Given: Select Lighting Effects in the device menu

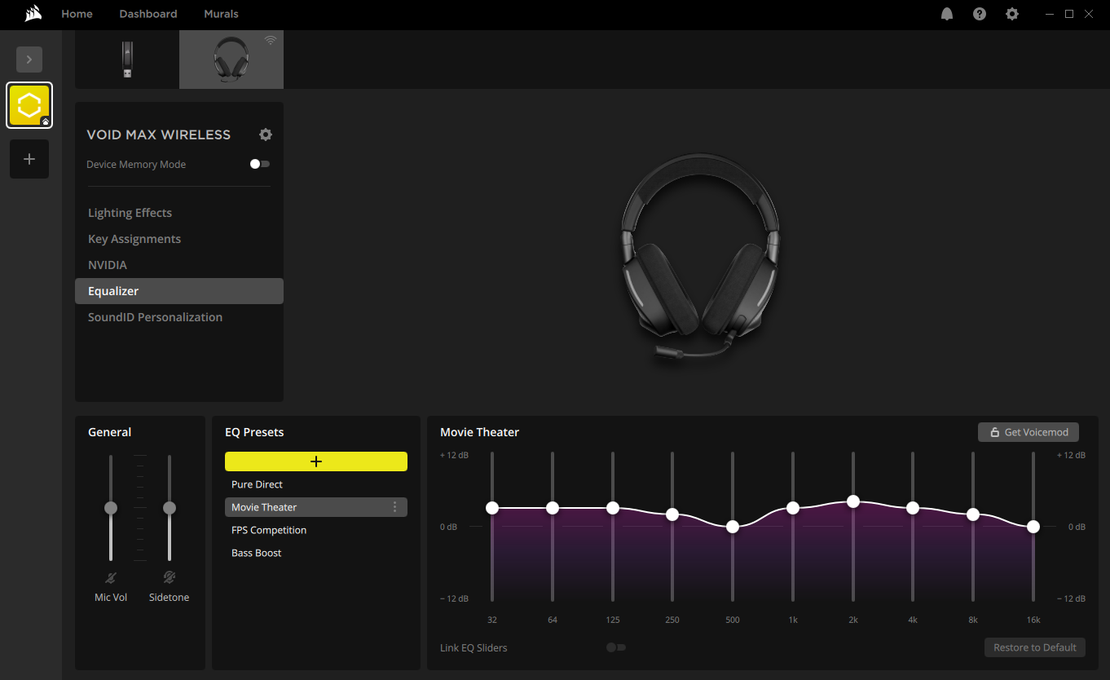Looking at the screenshot, I should [x=130, y=213].
